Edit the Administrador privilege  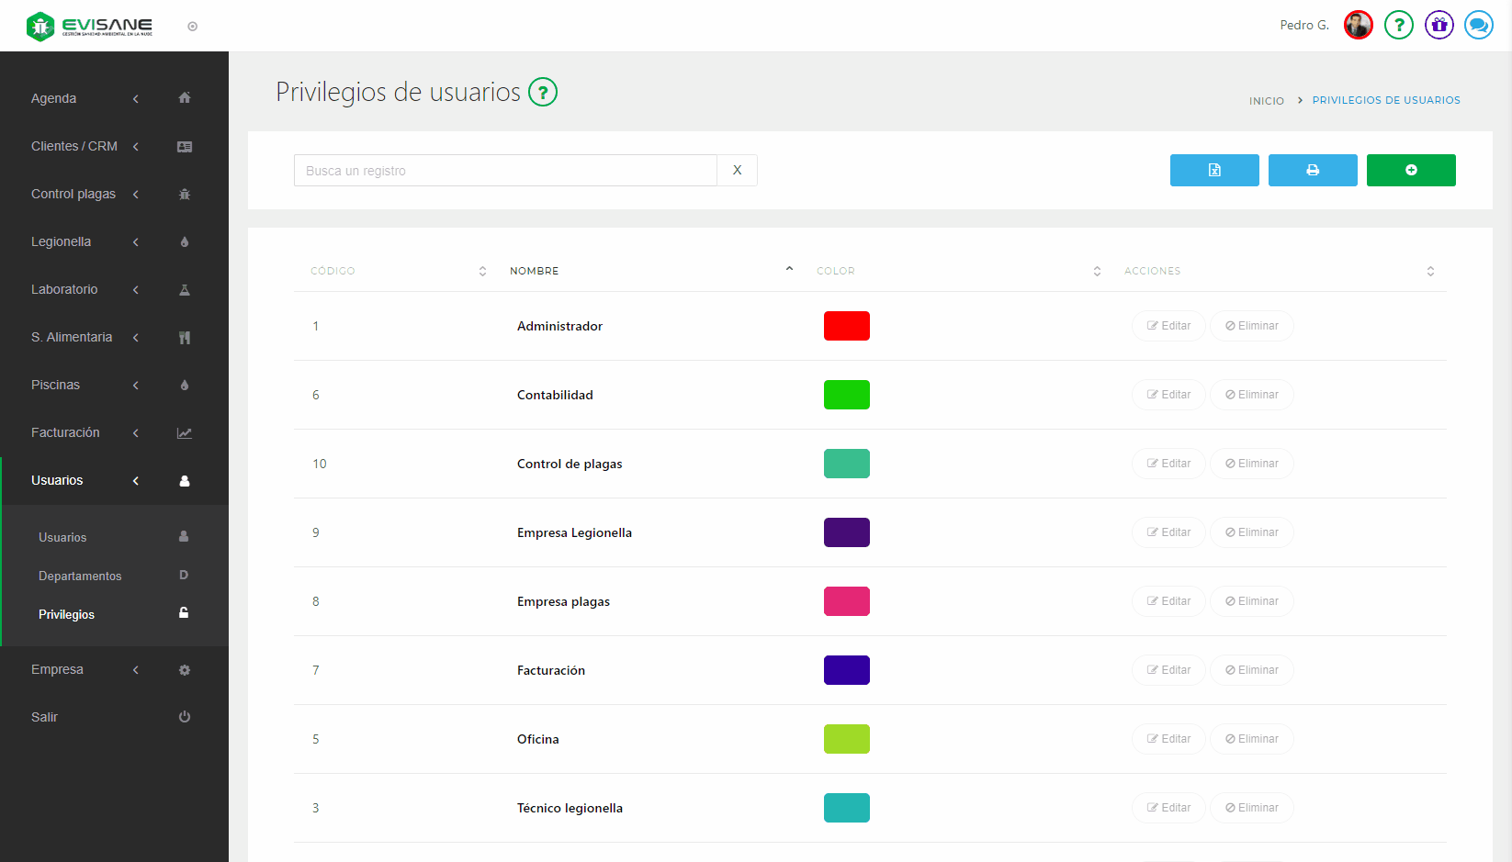pyautogui.click(x=1168, y=326)
